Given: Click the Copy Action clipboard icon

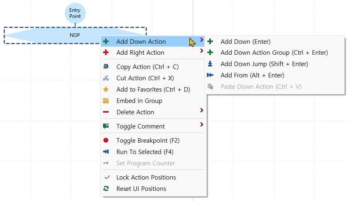Looking at the screenshot, I should pyautogui.click(x=106, y=66).
